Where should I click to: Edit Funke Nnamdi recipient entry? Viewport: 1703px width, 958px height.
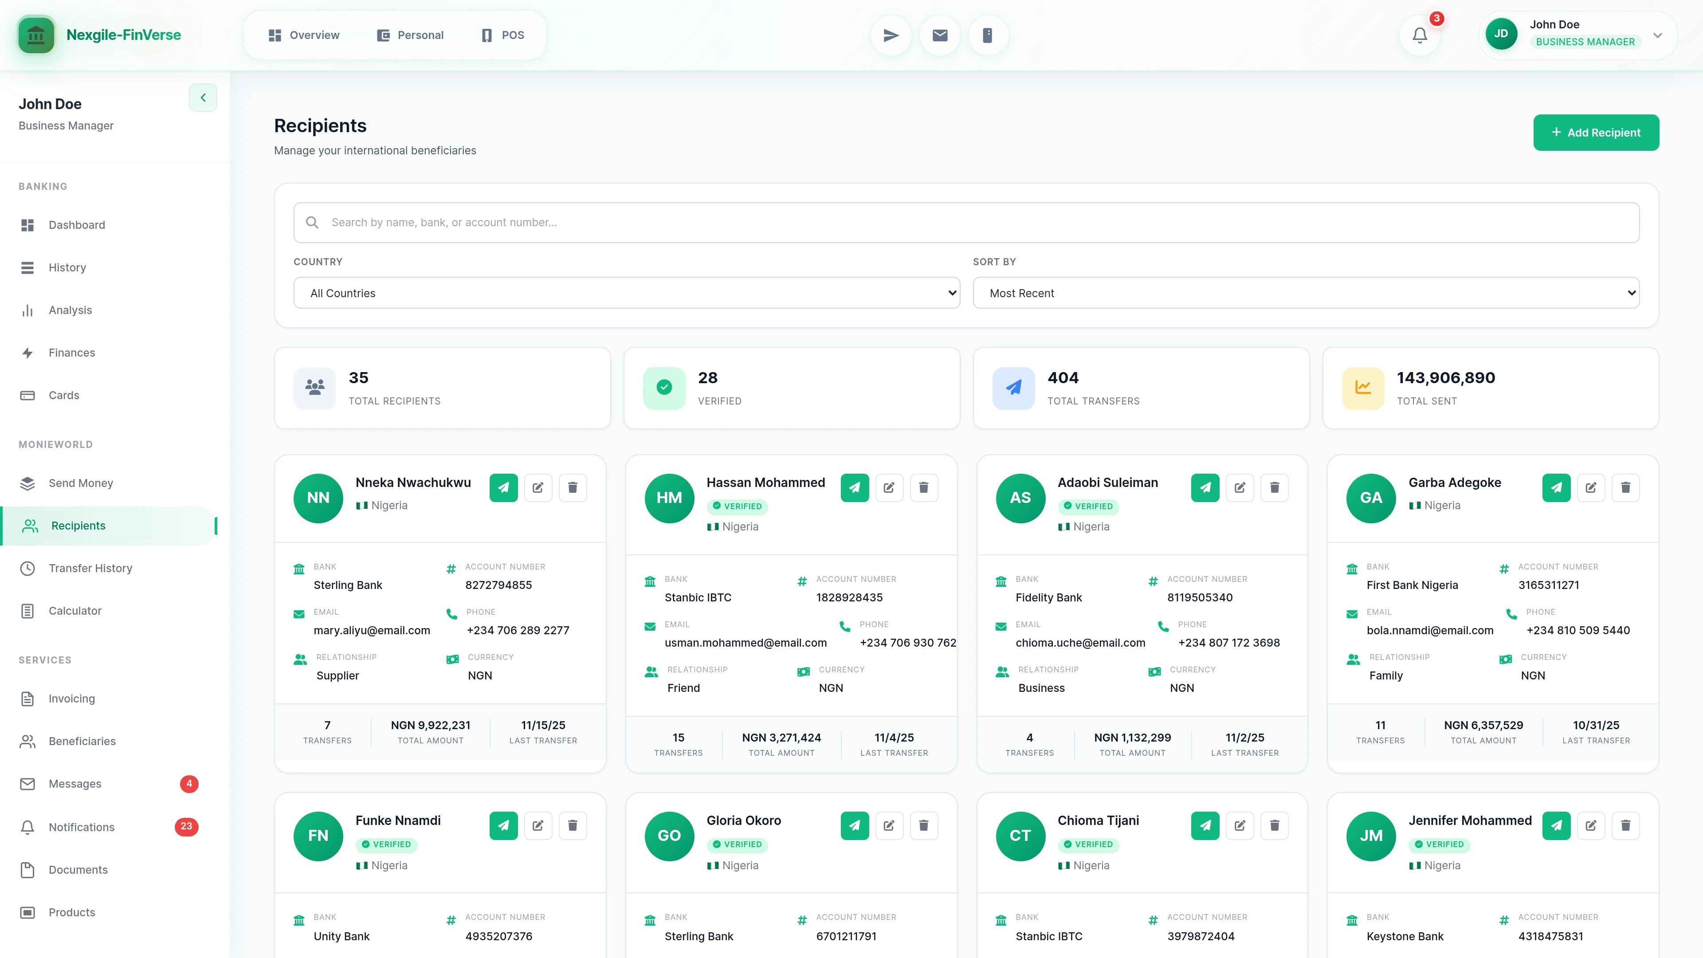(x=538, y=826)
